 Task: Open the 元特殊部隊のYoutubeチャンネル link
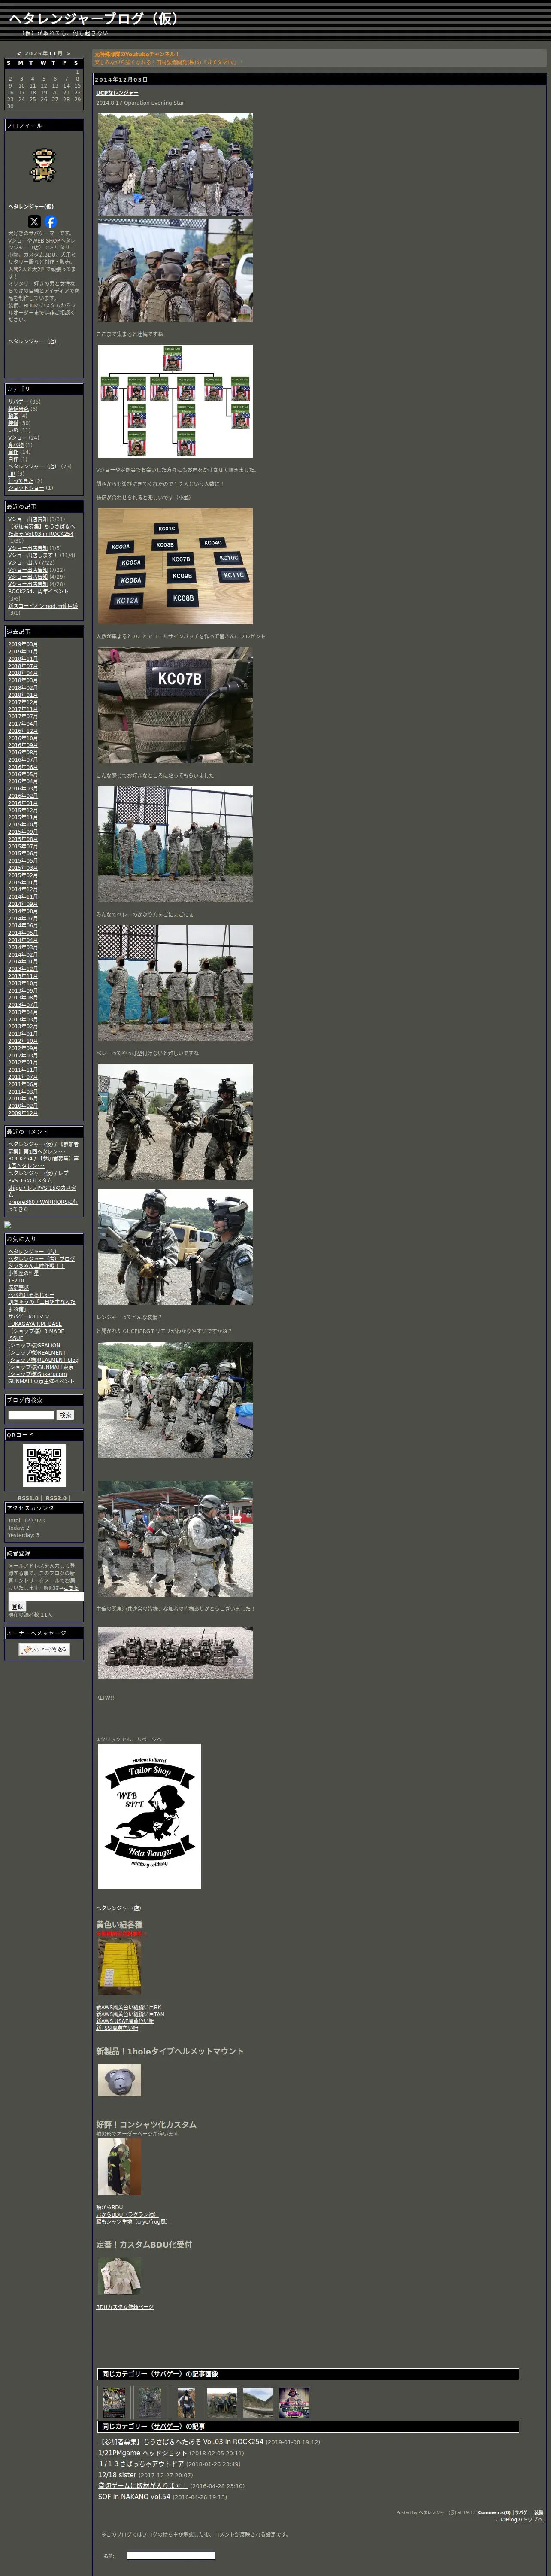(x=136, y=54)
